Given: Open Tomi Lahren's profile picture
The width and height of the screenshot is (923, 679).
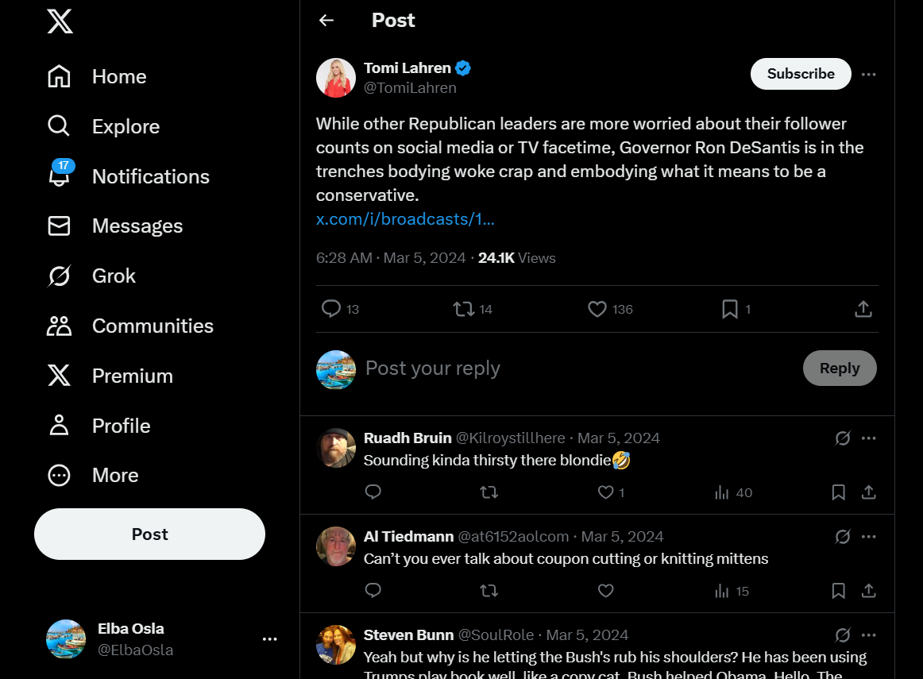Looking at the screenshot, I should [x=336, y=78].
